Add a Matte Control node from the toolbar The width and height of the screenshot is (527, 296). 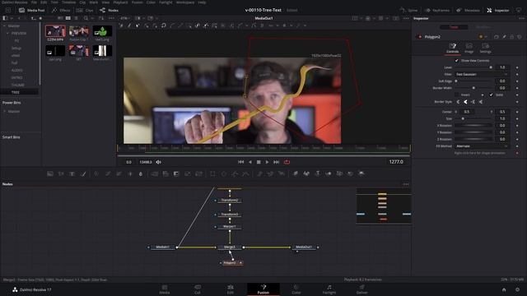click(x=176, y=173)
